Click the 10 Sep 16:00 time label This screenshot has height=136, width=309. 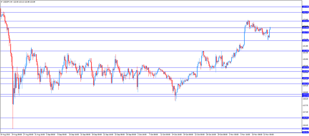[74, 135]
